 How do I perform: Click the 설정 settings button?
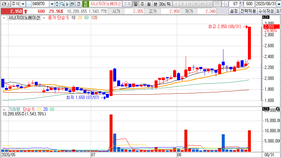[234, 11]
